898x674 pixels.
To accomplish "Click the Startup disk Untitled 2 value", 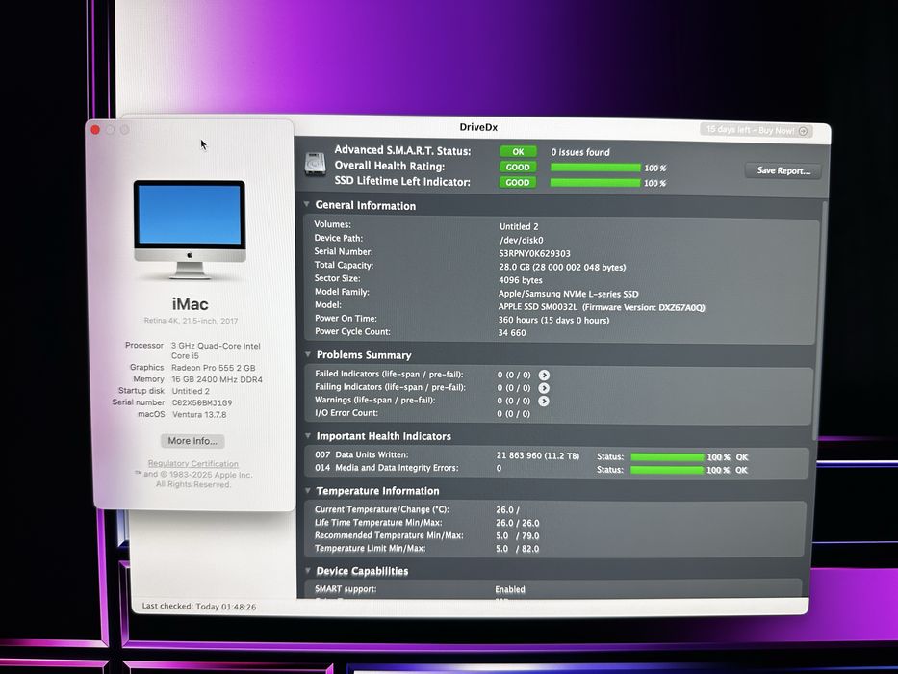I will pyautogui.click(x=191, y=391).
